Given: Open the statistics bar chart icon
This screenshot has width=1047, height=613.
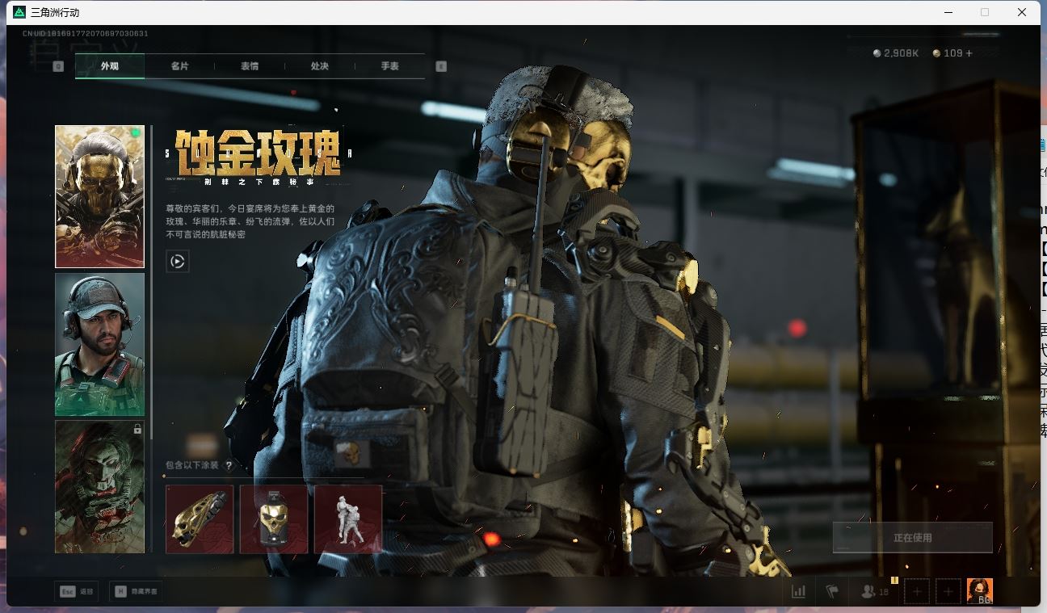Looking at the screenshot, I should click(x=798, y=591).
